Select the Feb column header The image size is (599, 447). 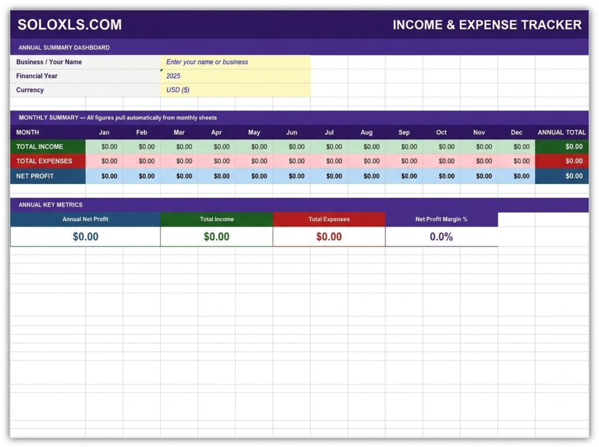click(142, 132)
